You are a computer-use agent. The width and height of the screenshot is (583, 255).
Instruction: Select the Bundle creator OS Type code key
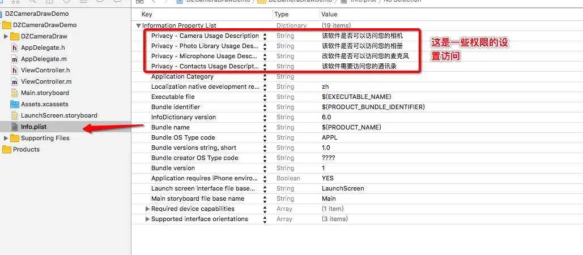(x=194, y=158)
